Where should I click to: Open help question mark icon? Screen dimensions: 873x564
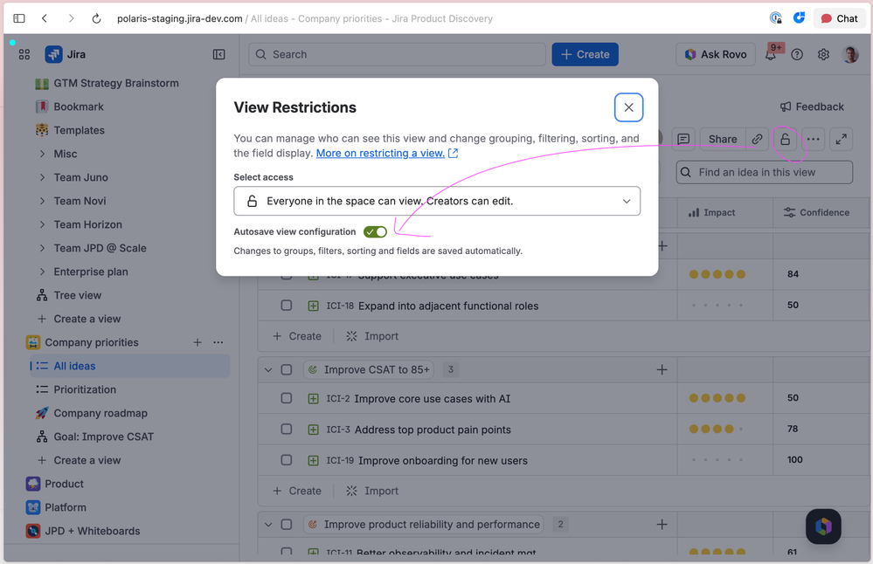pos(797,54)
